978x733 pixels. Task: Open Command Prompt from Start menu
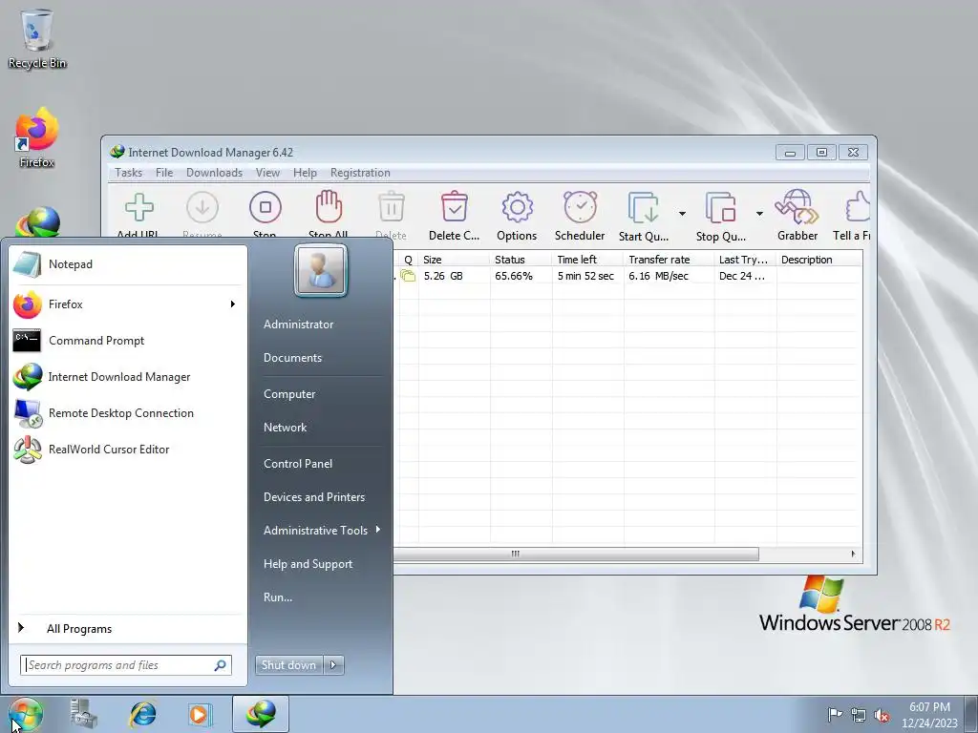tap(127, 341)
